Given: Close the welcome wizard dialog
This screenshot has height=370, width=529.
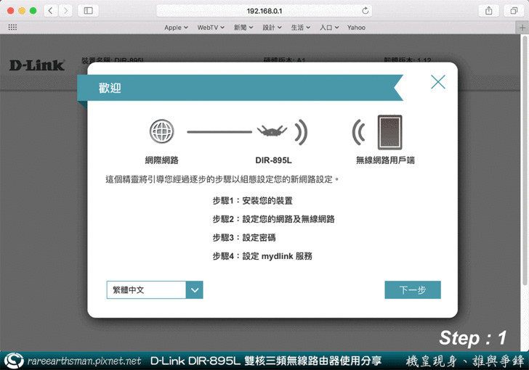Looking at the screenshot, I should point(437,82).
